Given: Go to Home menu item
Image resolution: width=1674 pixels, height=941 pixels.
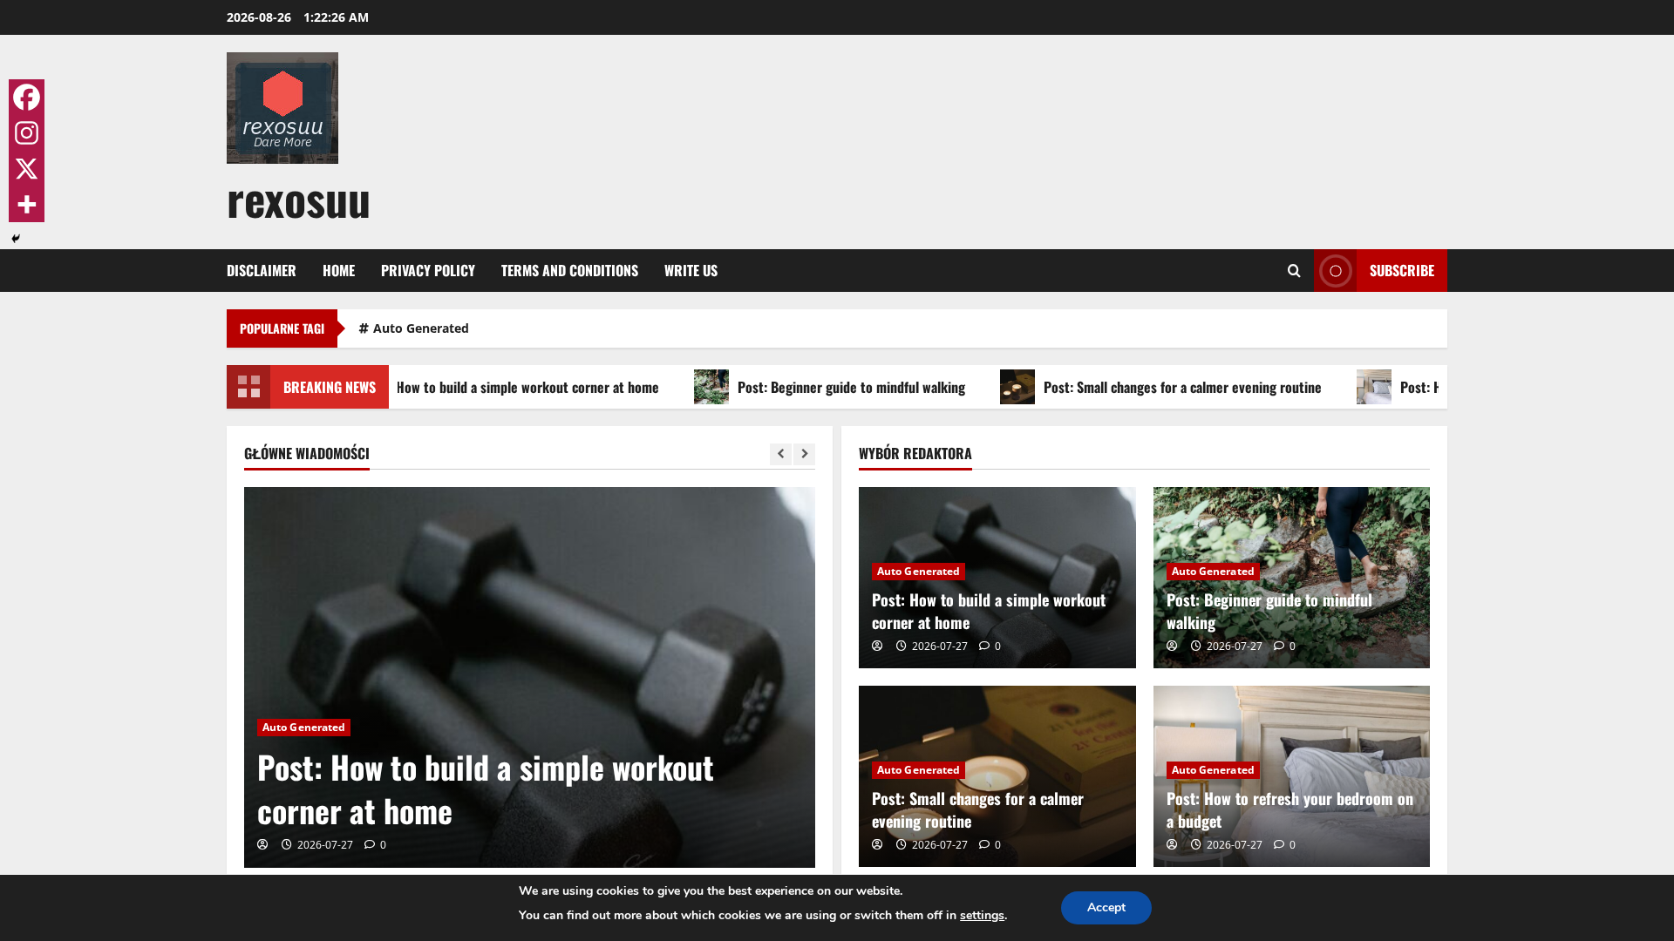Looking at the screenshot, I should coord(338,271).
